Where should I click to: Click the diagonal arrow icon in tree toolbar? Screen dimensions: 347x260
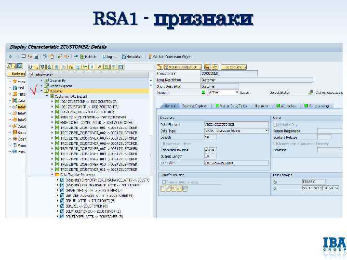coord(99,67)
